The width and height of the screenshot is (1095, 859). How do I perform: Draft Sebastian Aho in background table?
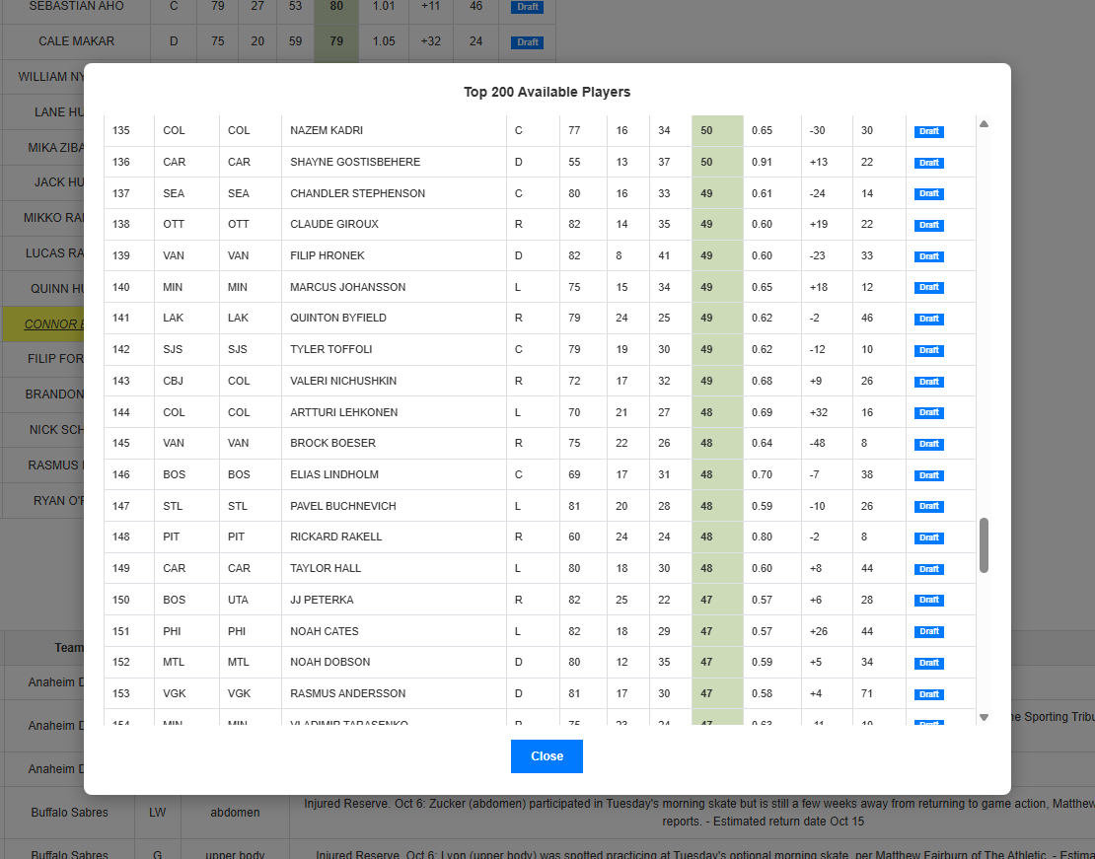point(527,7)
